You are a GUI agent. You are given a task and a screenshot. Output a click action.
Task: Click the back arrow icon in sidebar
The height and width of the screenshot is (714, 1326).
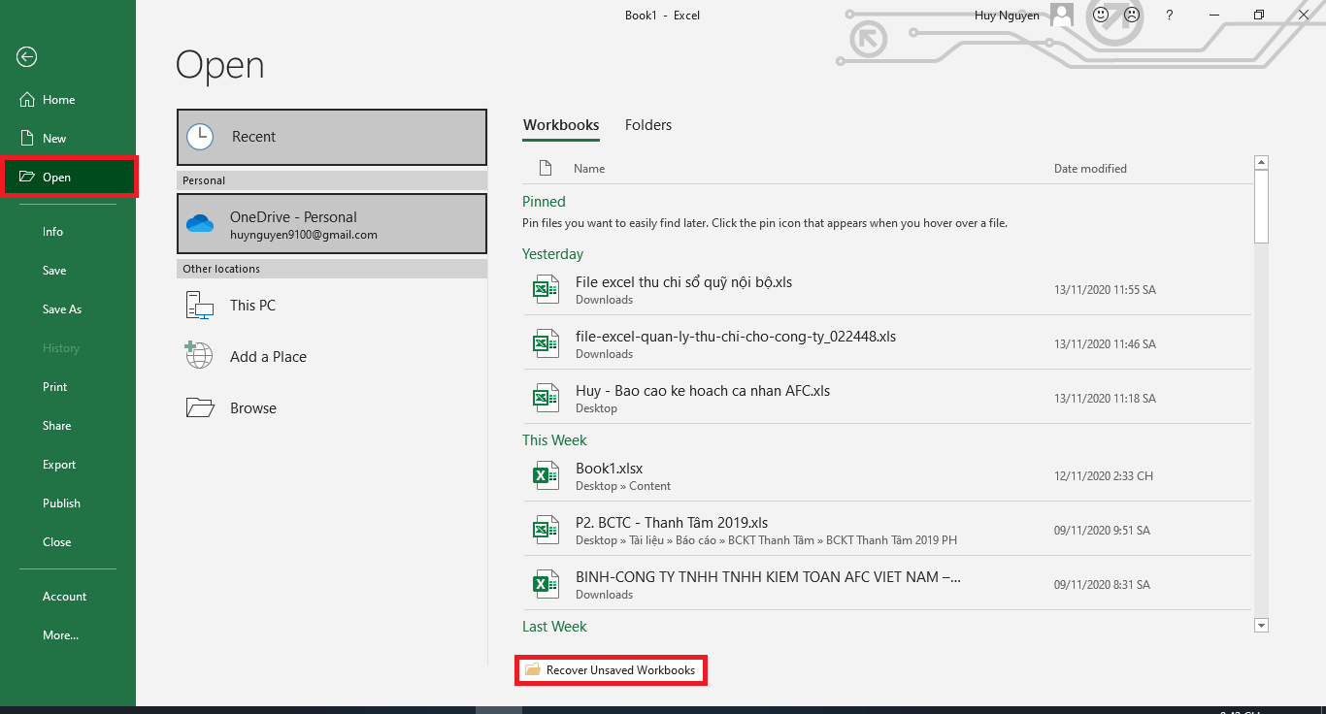click(26, 57)
